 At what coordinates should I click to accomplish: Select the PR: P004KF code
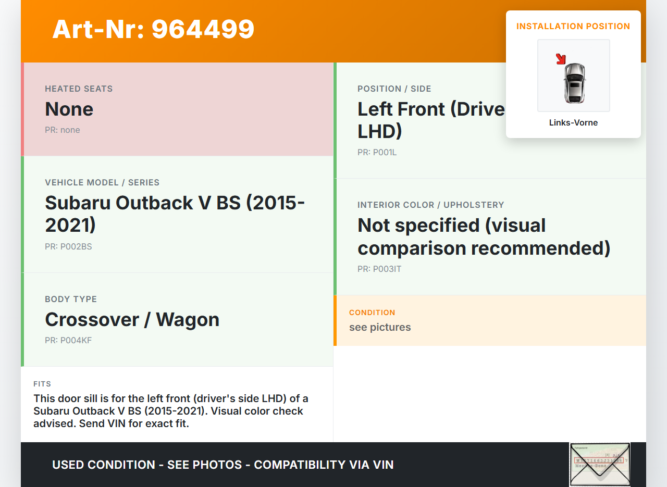pyautogui.click(x=68, y=341)
